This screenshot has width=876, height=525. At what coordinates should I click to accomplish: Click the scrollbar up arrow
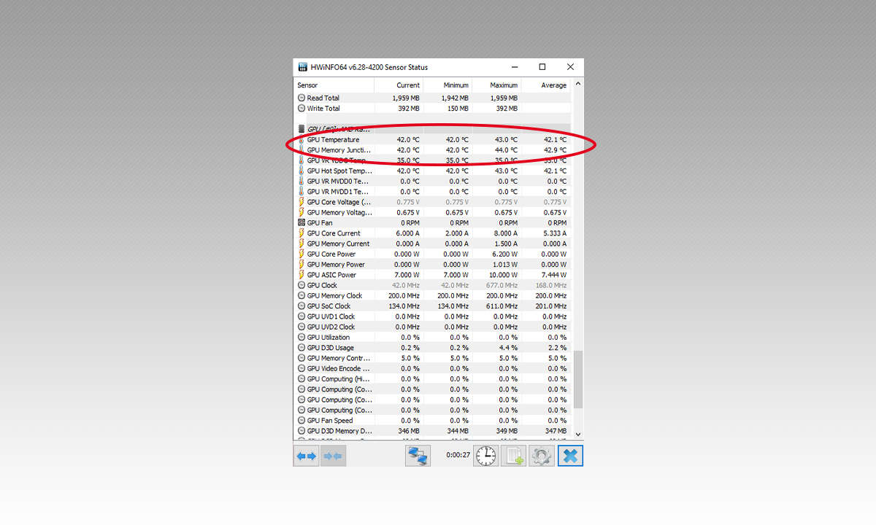[x=578, y=85]
